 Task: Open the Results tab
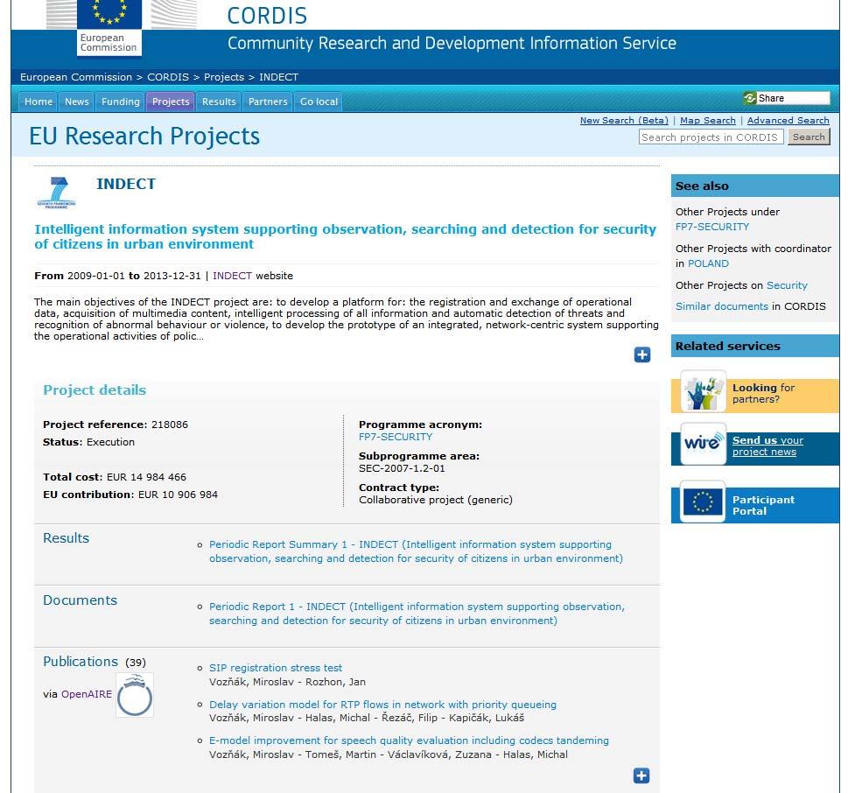pyautogui.click(x=219, y=102)
